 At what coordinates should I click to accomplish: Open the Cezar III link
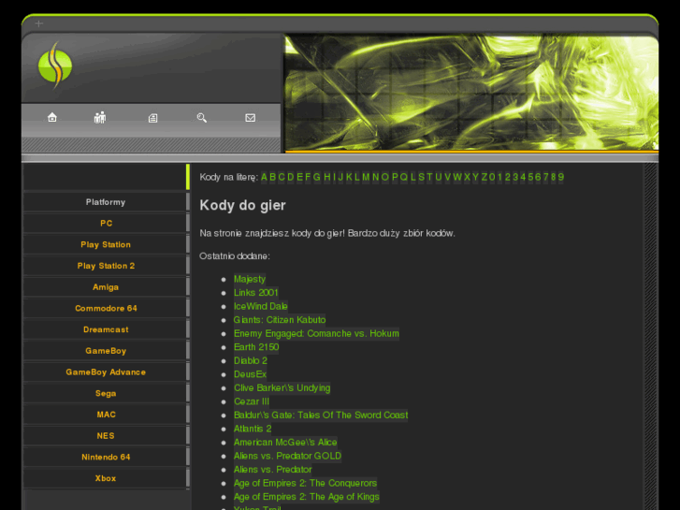[252, 401]
